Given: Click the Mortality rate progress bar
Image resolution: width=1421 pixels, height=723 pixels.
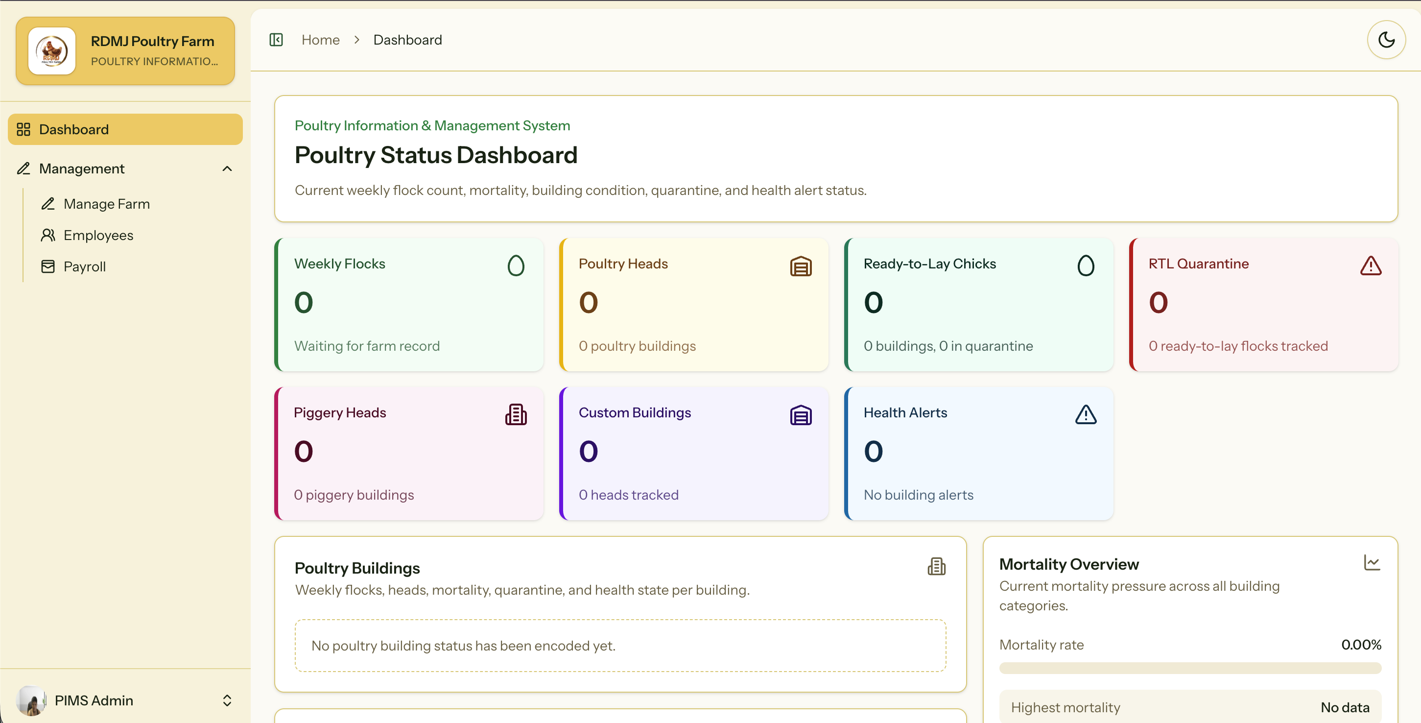Looking at the screenshot, I should pyautogui.click(x=1190, y=668).
